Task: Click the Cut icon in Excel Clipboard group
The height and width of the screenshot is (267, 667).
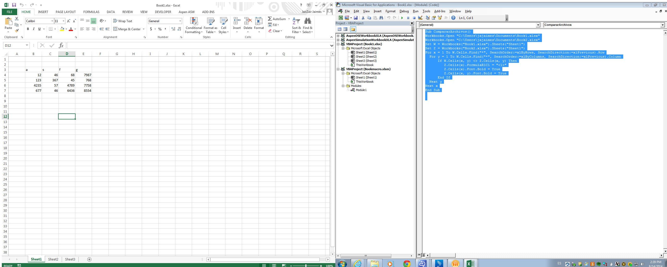Action: click(x=17, y=19)
